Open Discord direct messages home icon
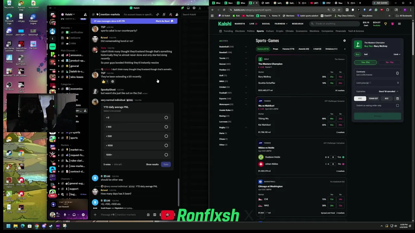Screen dimensions: 415x233 click(53, 15)
